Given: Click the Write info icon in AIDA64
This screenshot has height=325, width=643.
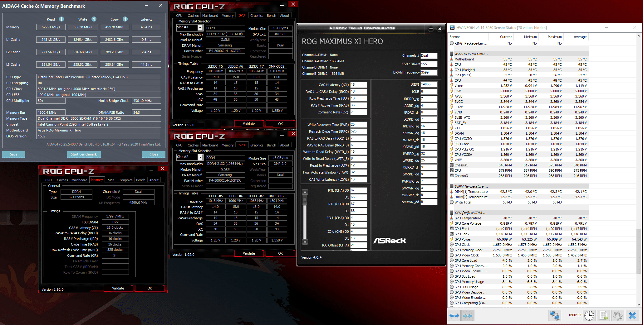Looking at the screenshot, I should tap(94, 19).
